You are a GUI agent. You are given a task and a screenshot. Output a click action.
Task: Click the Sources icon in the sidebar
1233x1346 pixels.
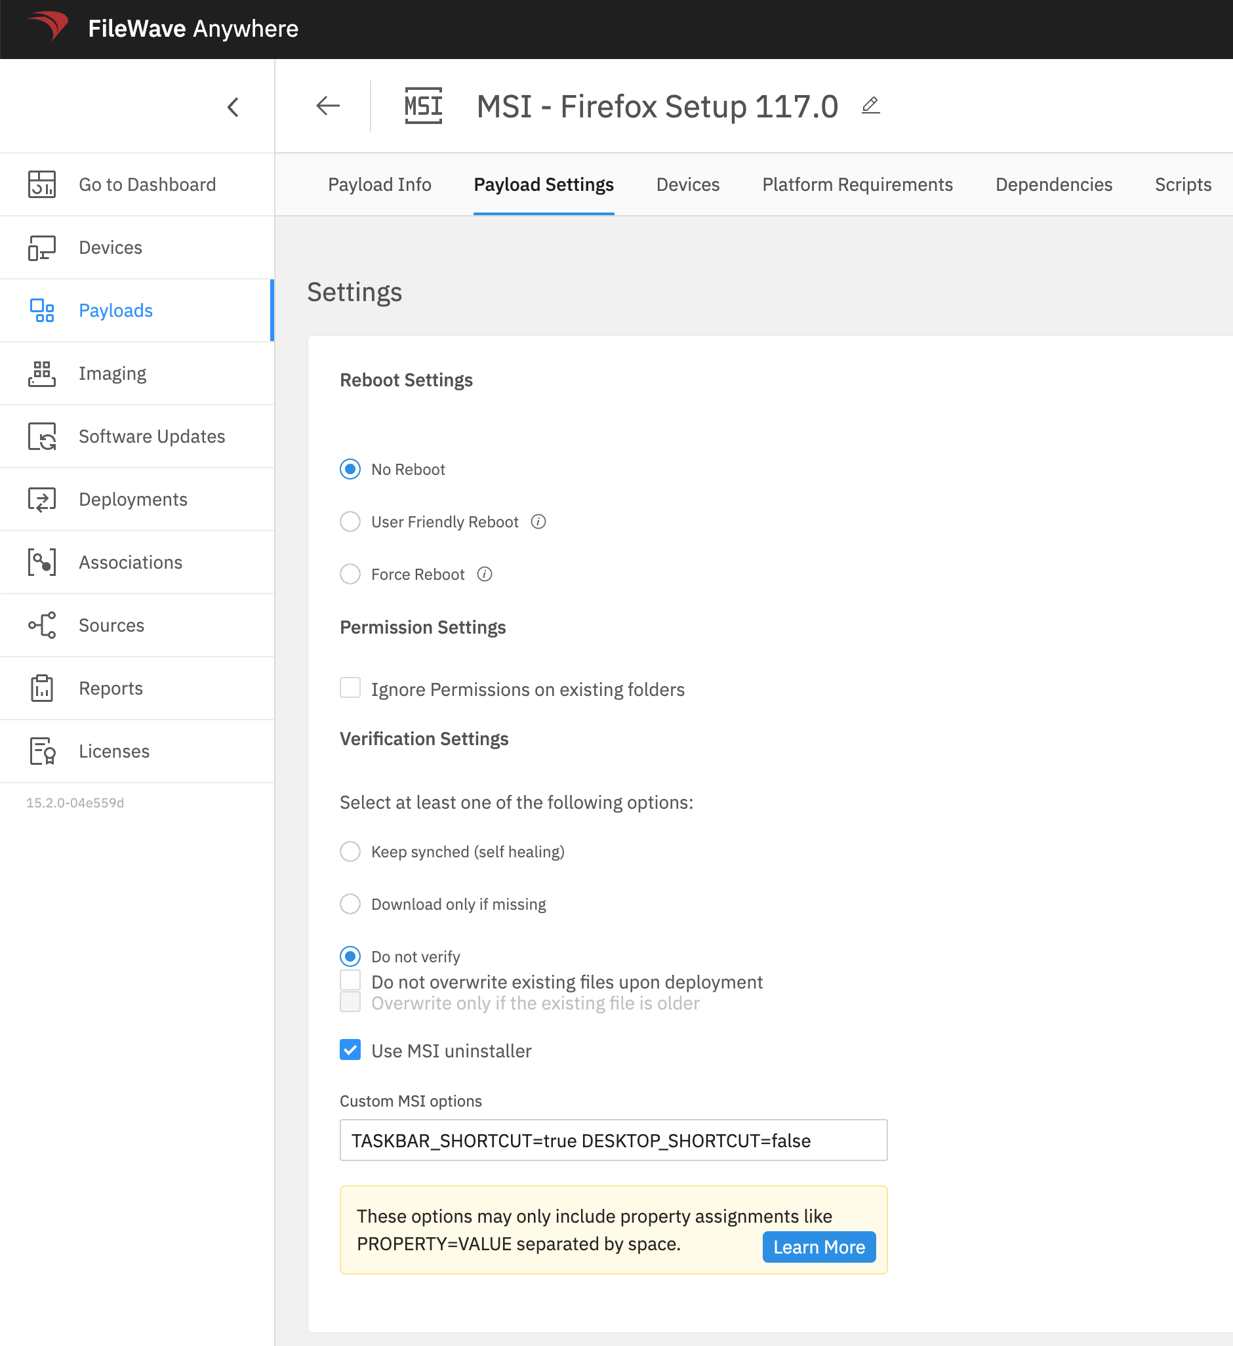pos(42,626)
